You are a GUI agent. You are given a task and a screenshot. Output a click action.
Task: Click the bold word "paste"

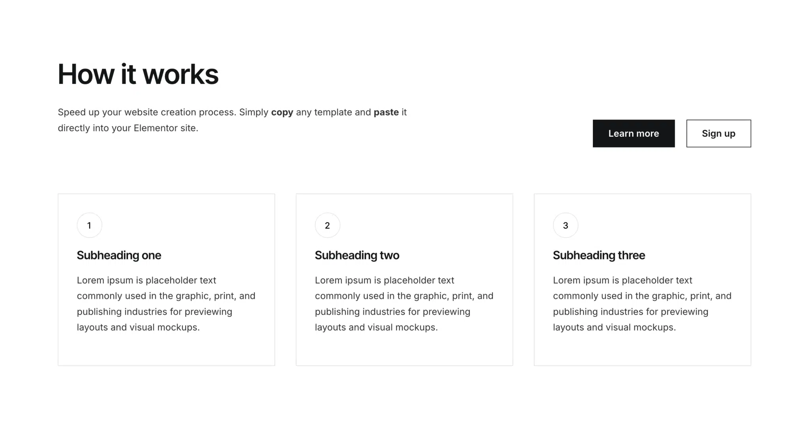[x=386, y=112]
